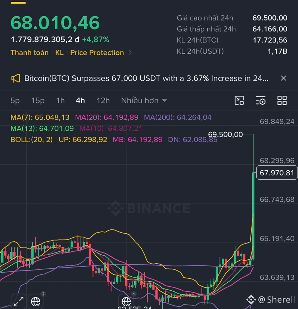Open the Thanh toán link

30,53
